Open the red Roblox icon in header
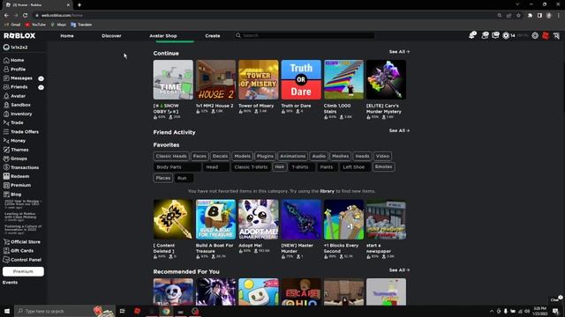Viewport: 565px width, 317px height. click(x=546, y=35)
